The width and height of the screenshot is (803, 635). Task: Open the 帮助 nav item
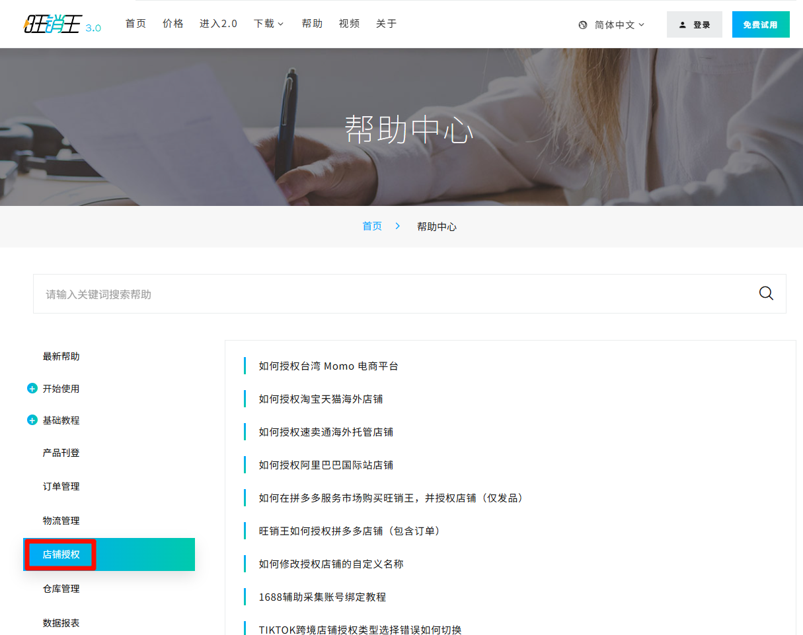click(312, 24)
